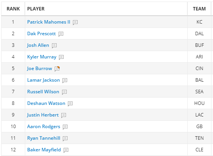Open the Lamar Jackson player page
This screenshot has height=156, width=213.
[43, 80]
